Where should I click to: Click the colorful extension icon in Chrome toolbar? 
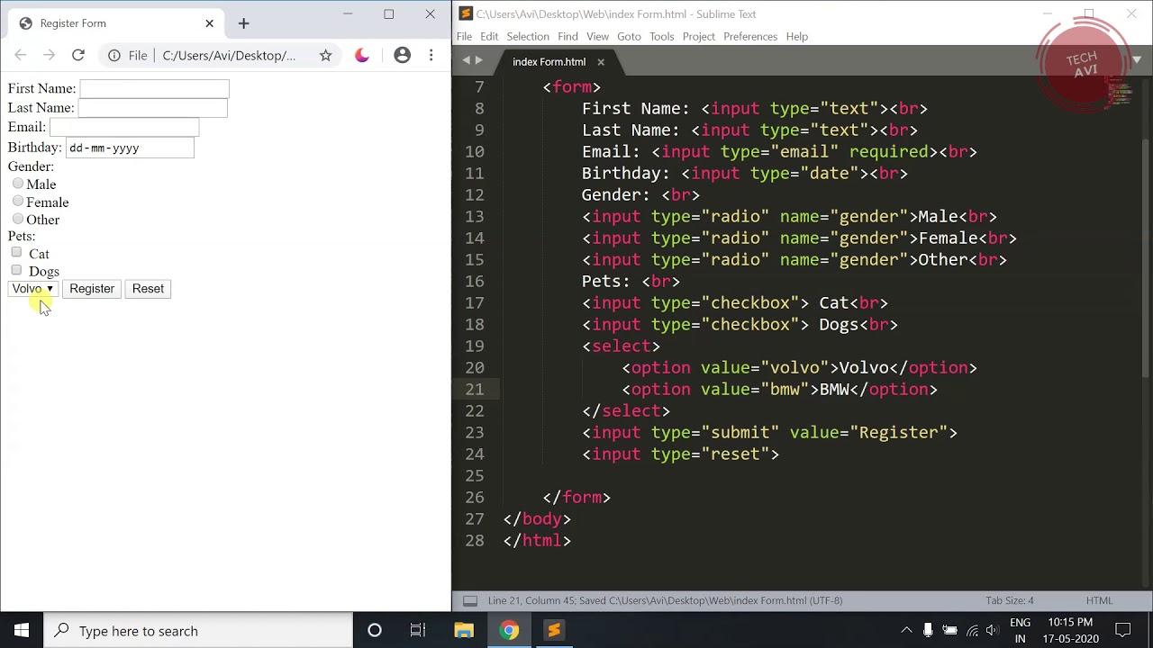pyautogui.click(x=362, y=55)
